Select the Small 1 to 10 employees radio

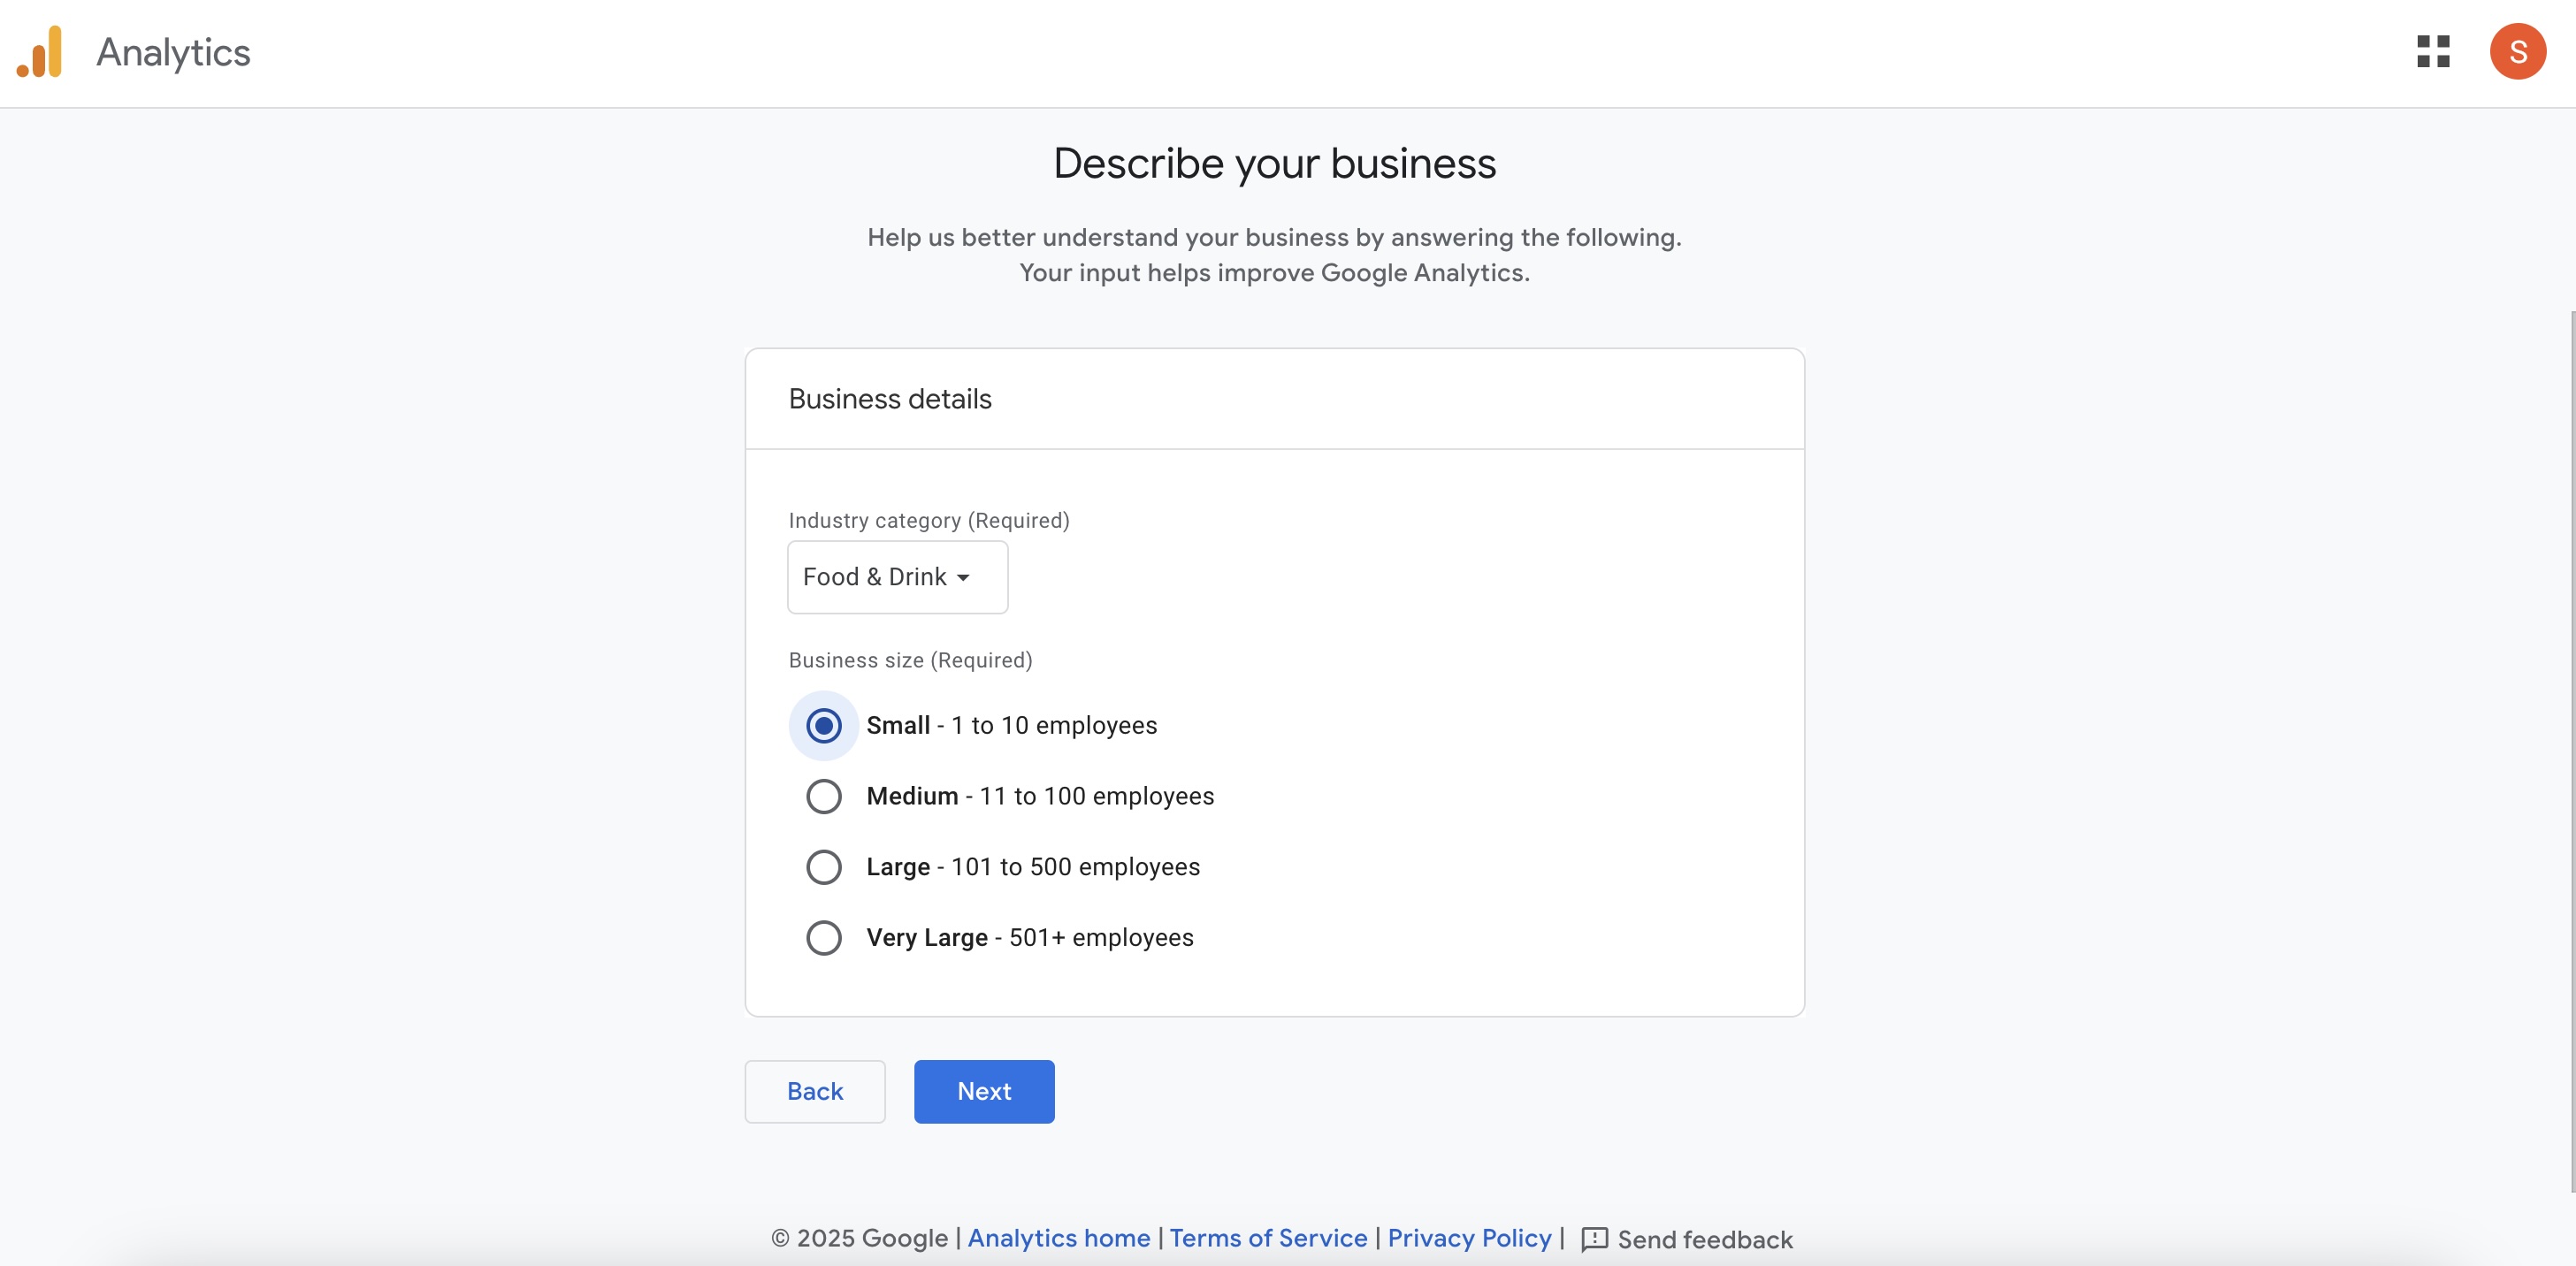[823, 725]
